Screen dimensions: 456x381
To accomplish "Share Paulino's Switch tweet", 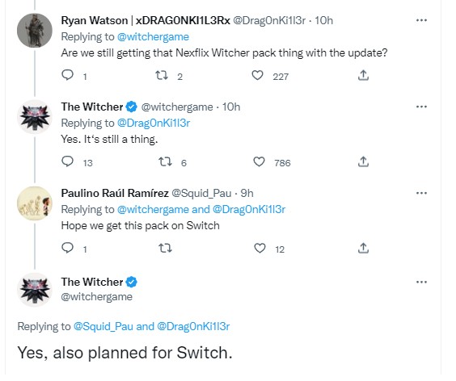I will click(363, 249).
